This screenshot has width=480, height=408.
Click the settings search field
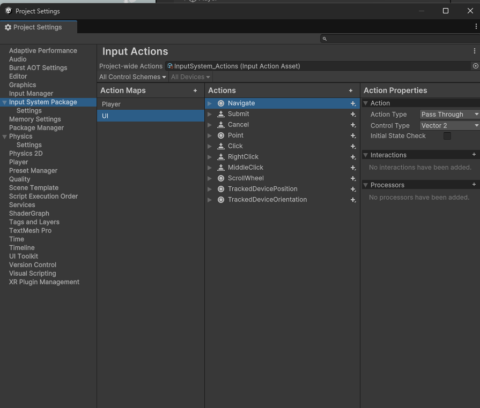click(x=400, y=39)
